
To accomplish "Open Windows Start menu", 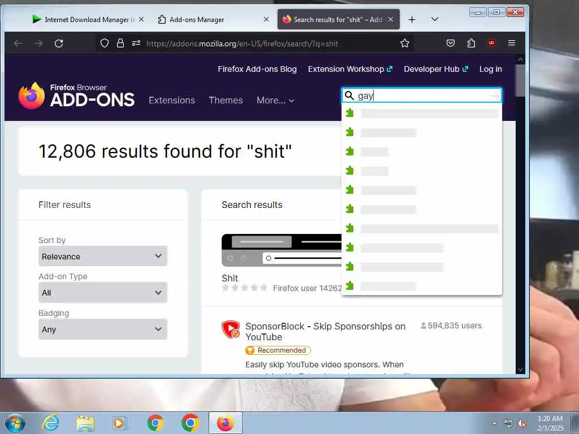I will [15, 423].
